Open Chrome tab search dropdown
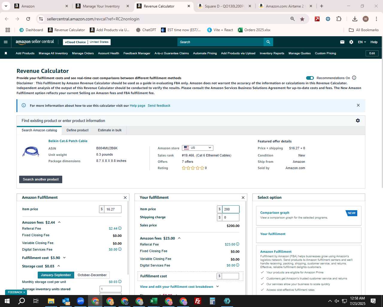 6,6
